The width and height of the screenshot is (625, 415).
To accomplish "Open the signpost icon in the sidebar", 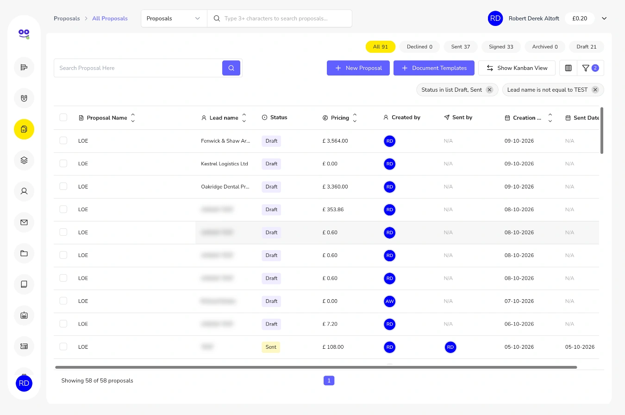I will pyautogui.click(x=24, y=68).
